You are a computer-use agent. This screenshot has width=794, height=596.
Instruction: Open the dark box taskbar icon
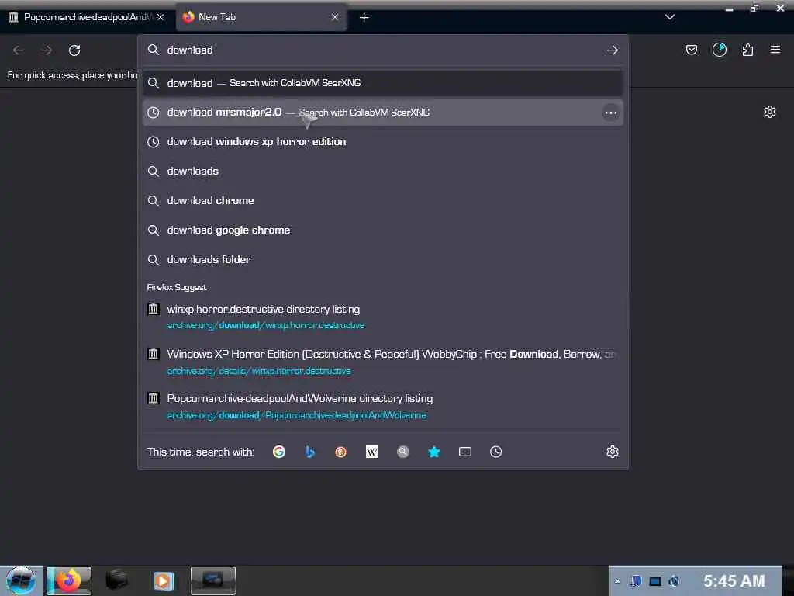tap(117, 580)
